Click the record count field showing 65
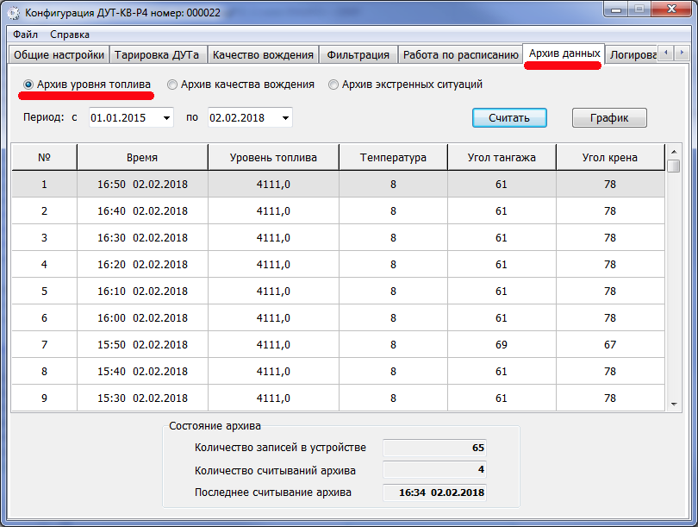Screen dimensions: 698x527 [x=434, y=448]
